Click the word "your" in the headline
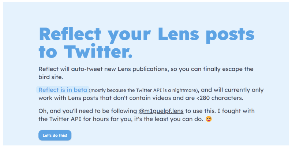The width and height of the screenshot is (292, 148). click(x=129, y=36)
